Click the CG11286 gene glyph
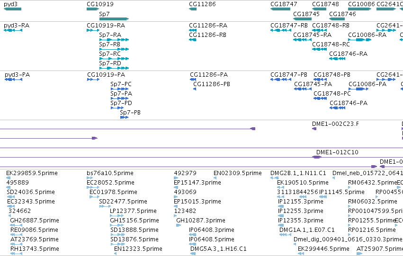Viewport: 403px width, 256px height. (x=193, y=9)
